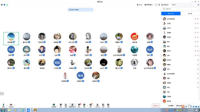Viewport: 200px width, 112px height.
Task: Open the chat icon with notification badge
Action: (79, 105)
